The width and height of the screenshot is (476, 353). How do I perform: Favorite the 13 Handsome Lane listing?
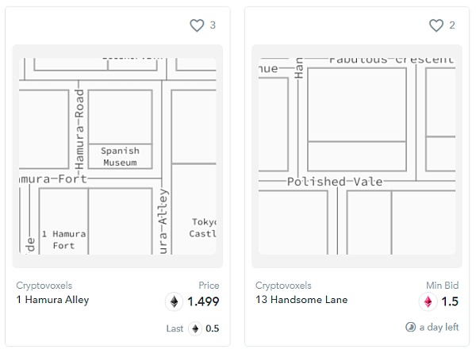(436, 25)
